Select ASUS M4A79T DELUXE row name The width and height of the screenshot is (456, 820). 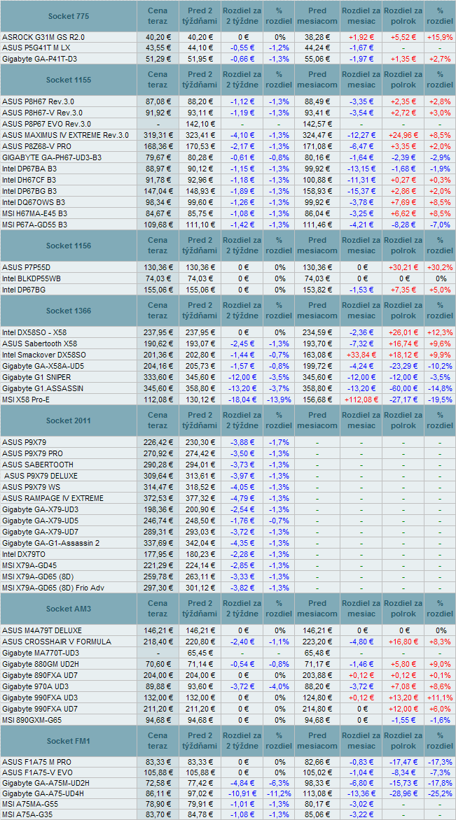(42, 630)
